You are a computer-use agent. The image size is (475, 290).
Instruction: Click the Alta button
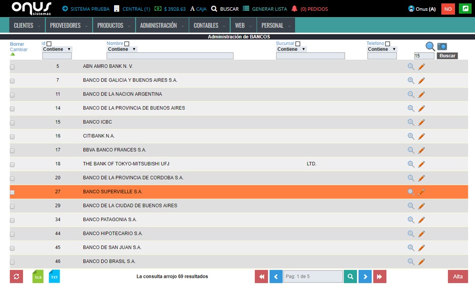click(x=458, y=276)
